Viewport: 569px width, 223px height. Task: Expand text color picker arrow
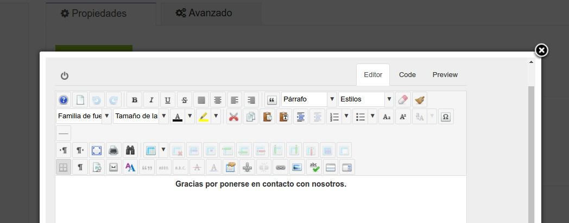190,117
